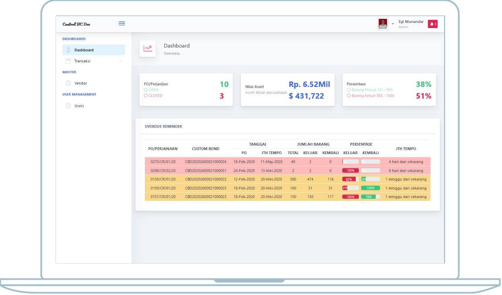The image size is (502, 295).
Task: Open the user profile dropdown arrow
Action: [393, 24]
